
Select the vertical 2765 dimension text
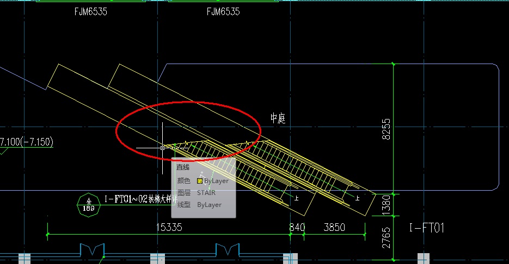point(385,238)
